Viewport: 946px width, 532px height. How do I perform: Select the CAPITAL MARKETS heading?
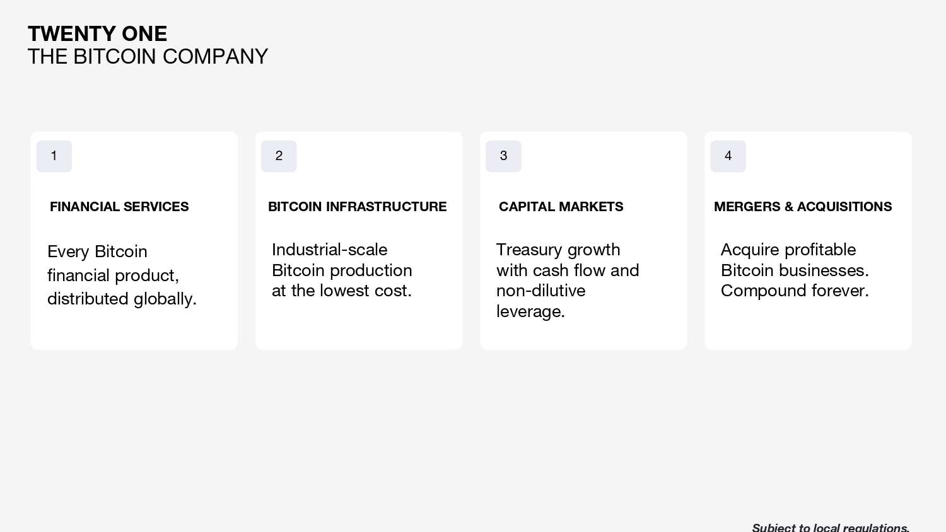click(x=561, y=207)
